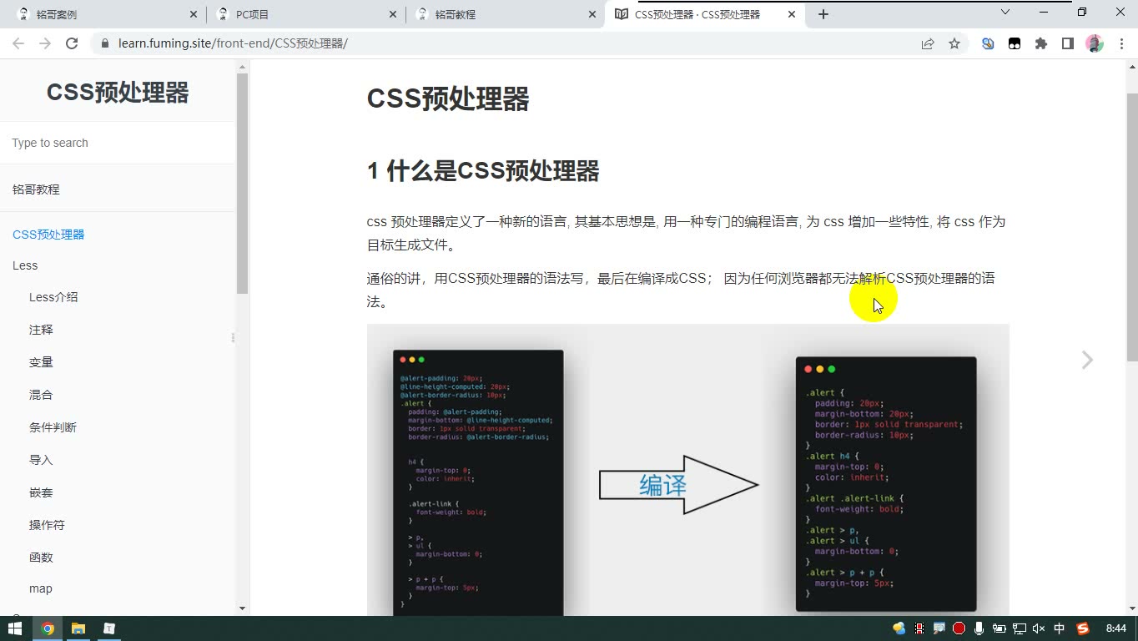This screenshot has width=1138, height=641.
Task: Click the muted volume tray icon
Action: click(1039, 628)
